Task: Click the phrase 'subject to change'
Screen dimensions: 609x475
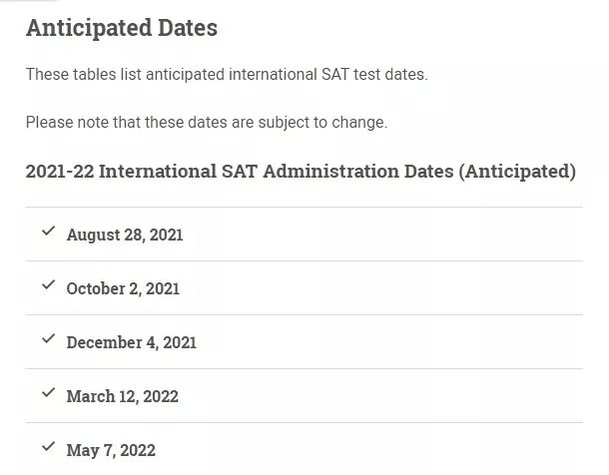Action: click(322, 123)
